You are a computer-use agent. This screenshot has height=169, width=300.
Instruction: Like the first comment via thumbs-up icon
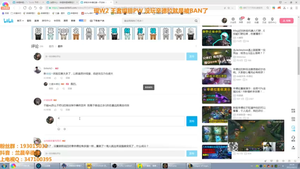[x=55, y=78]
